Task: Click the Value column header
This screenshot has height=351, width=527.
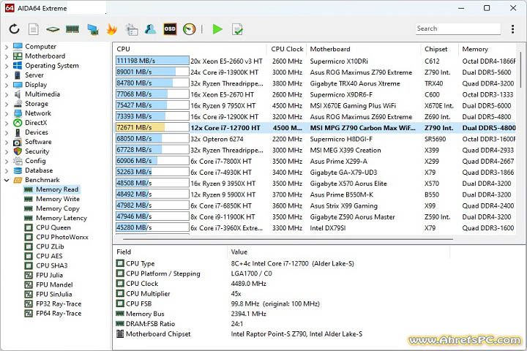Action: click(x=338, y=252)
